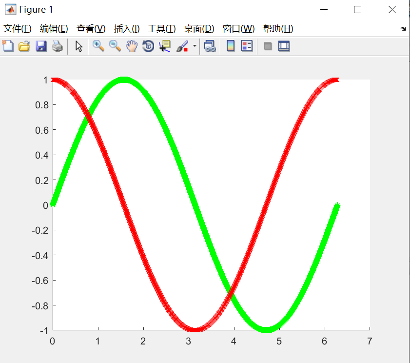
Task: Open the 帮助(H) menu
Action: click(x=278, y=28)
